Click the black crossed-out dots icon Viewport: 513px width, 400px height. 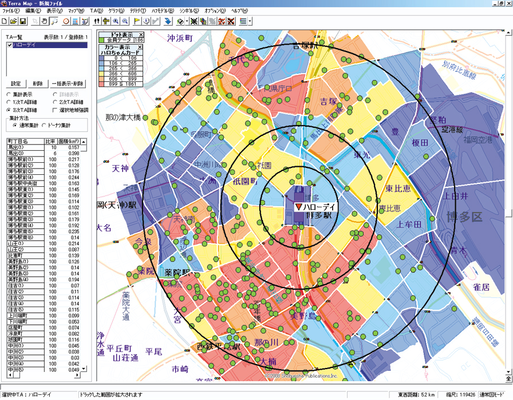(x=194, y=21)
